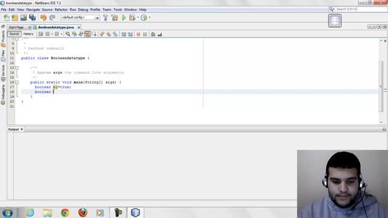Click the Save All toolbar icon
The image size is (388, 218).
tap(32, 18)
